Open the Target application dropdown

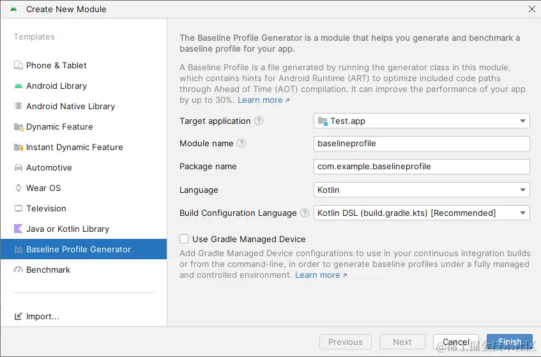422,121
